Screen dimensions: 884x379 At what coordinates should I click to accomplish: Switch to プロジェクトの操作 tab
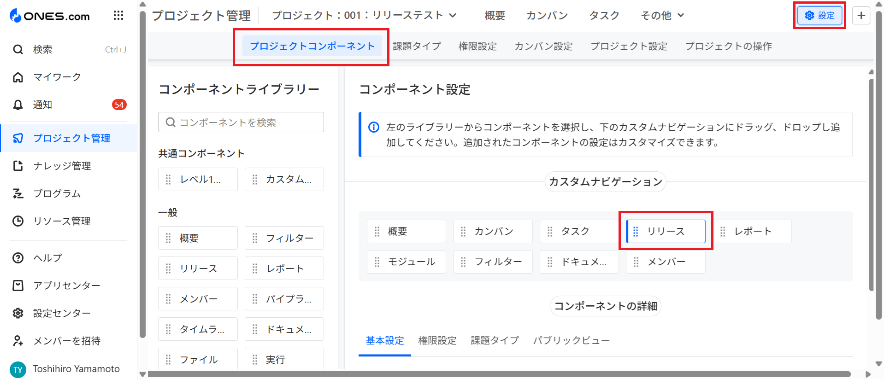pos(728,46)
